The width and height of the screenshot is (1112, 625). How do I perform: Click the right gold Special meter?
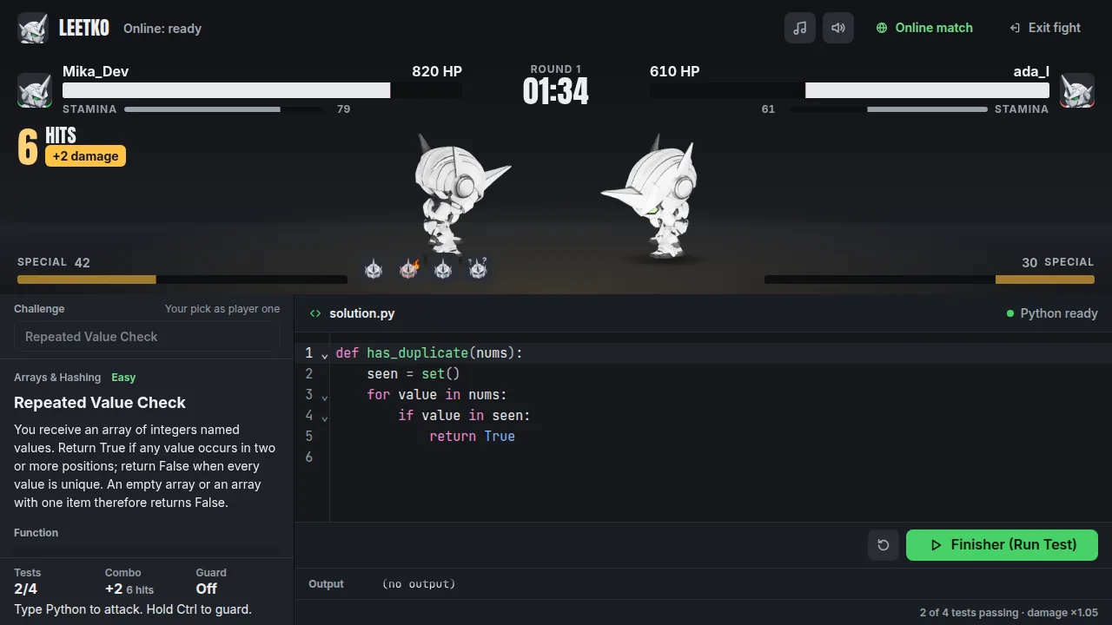[x=1045, y=280]
